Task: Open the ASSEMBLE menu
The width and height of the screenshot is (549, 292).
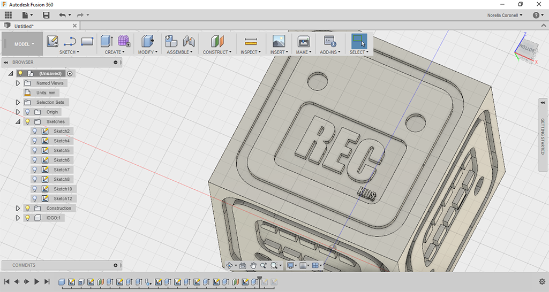Action: [x=179, y=52]
